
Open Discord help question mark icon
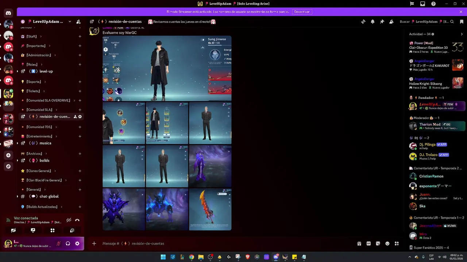click(433, 4)
